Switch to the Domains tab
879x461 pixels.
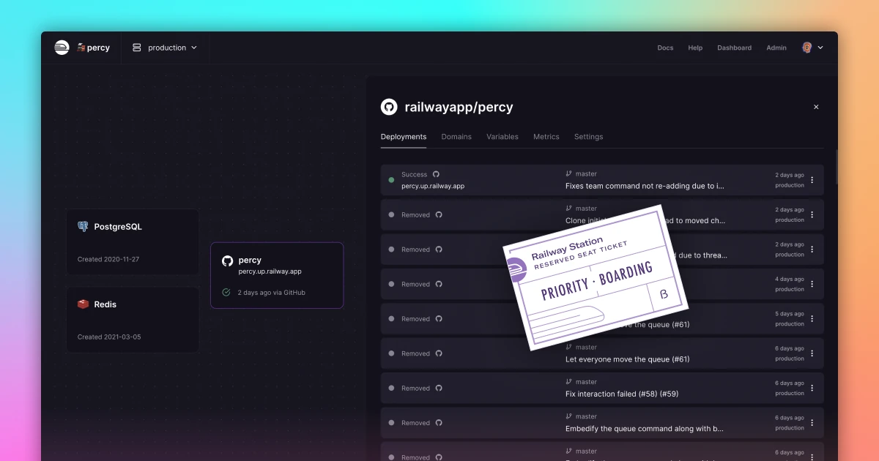[456, 137]
